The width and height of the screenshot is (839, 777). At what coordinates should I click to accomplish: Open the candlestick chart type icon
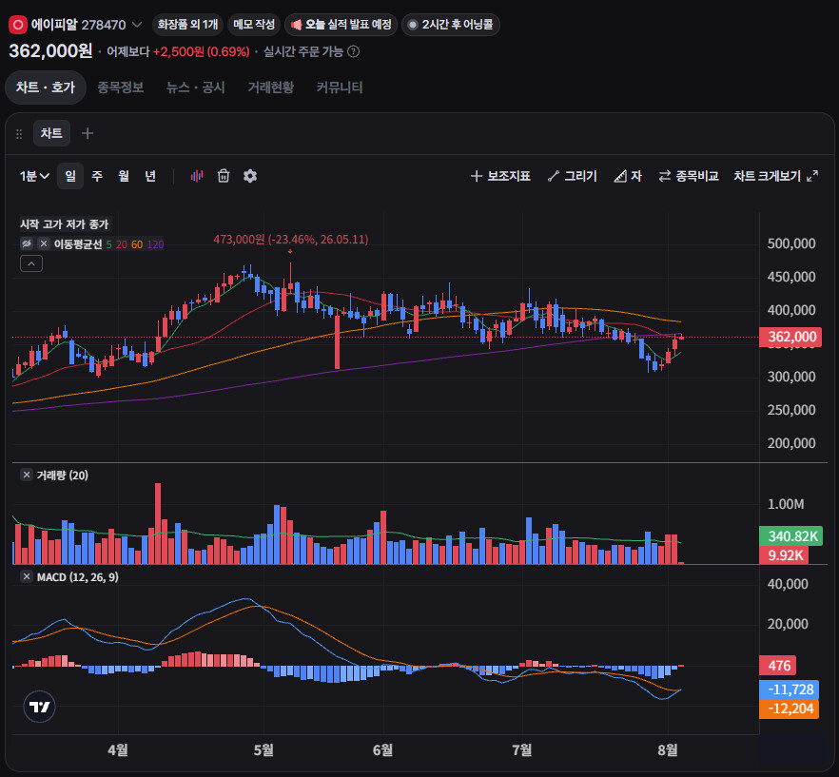197,176
